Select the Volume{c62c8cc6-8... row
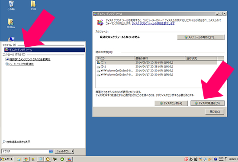238x162 pixels. point(157,71)
